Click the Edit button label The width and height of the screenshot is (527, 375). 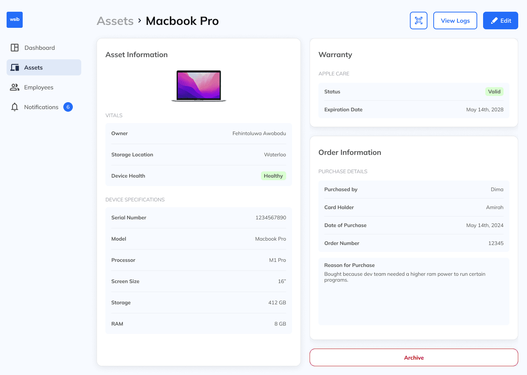[x=506, y=21]
